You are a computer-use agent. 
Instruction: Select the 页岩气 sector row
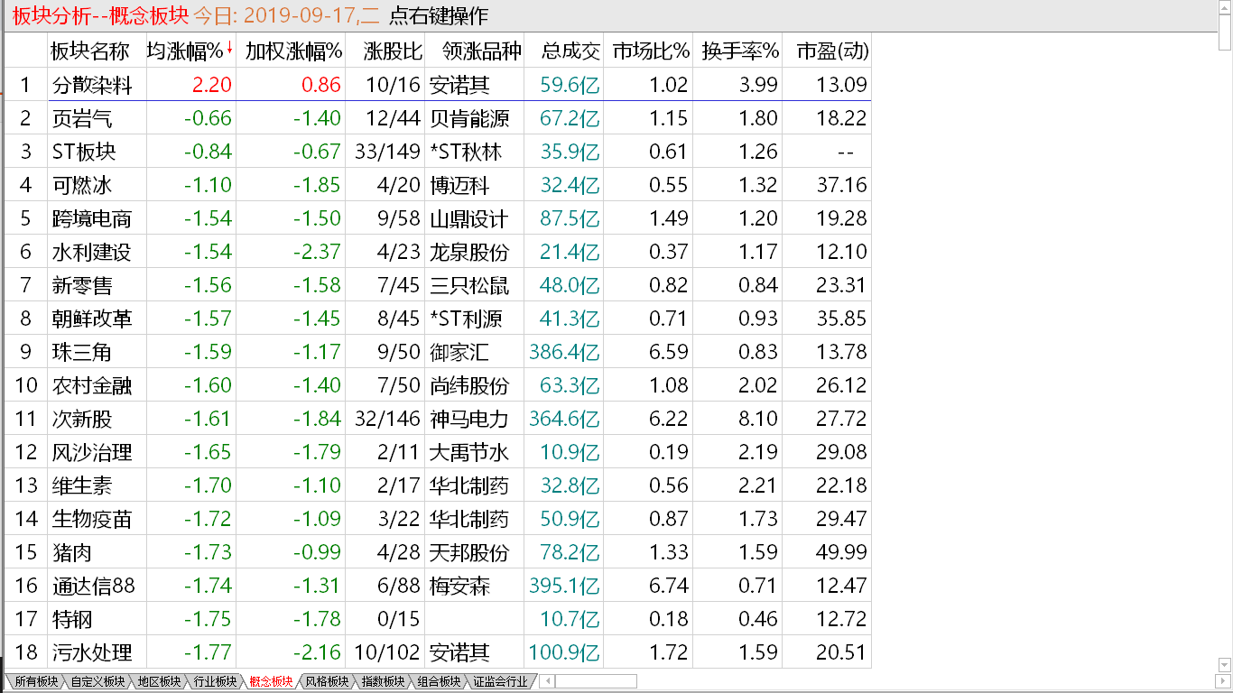click(438, 118)
